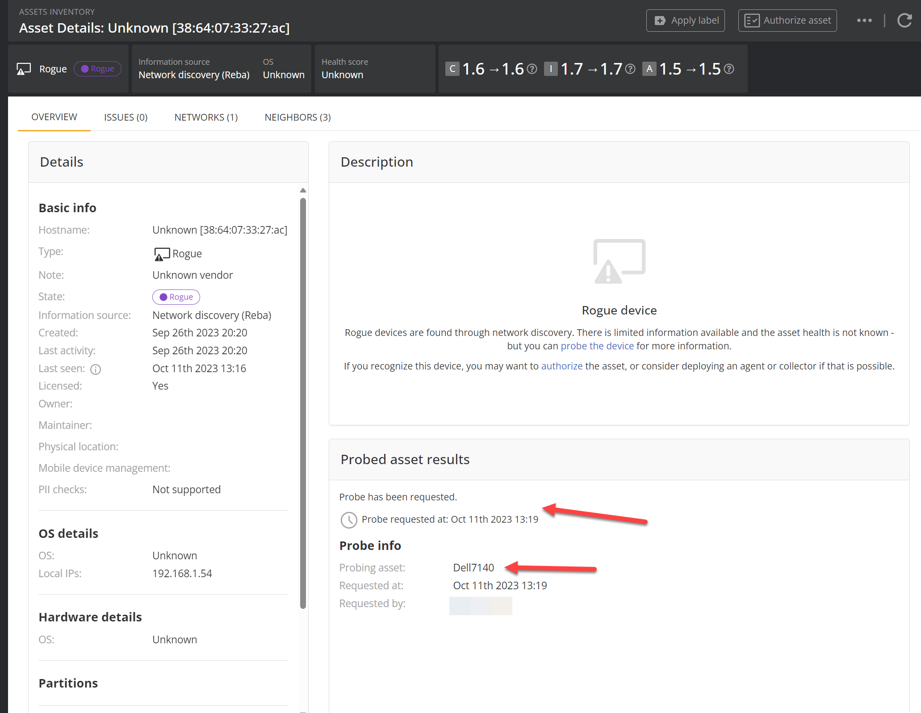The width and height of the screenshot is (921, 713).
Task: Click the clock icon beside probe requested
Action: [x=348, y=520]
